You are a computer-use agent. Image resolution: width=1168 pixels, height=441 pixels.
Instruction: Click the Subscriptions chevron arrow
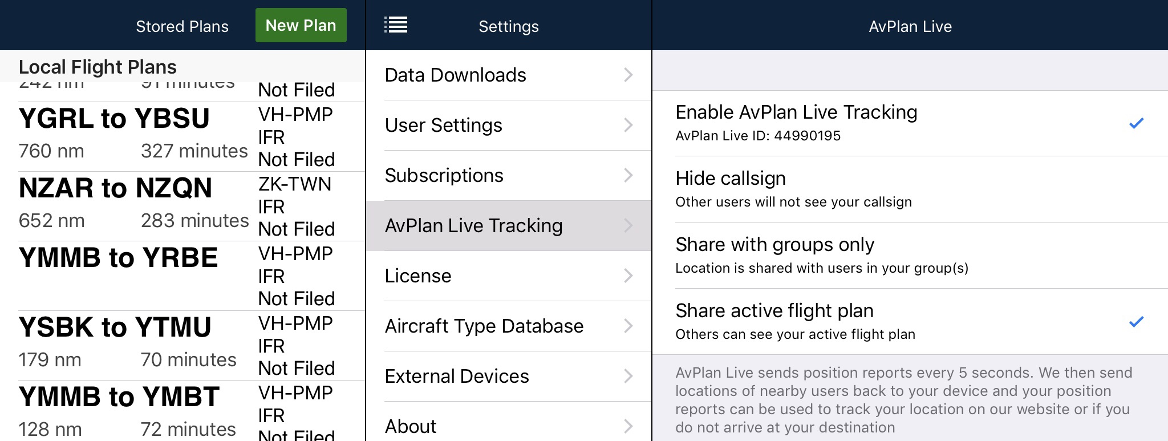point(628,175)
